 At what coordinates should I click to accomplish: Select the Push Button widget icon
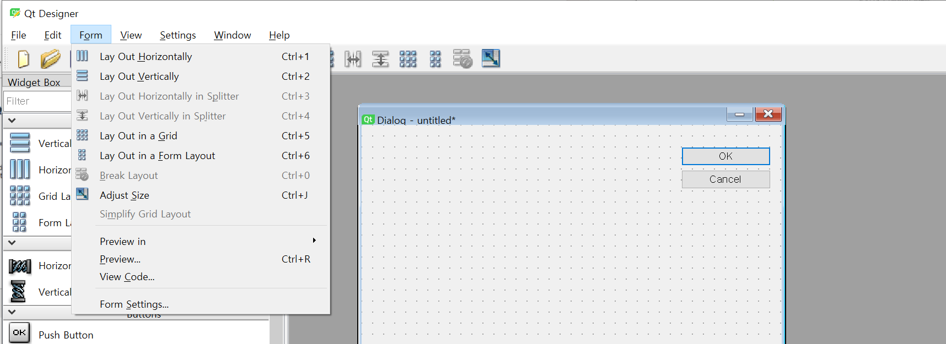tap(20, 333)
